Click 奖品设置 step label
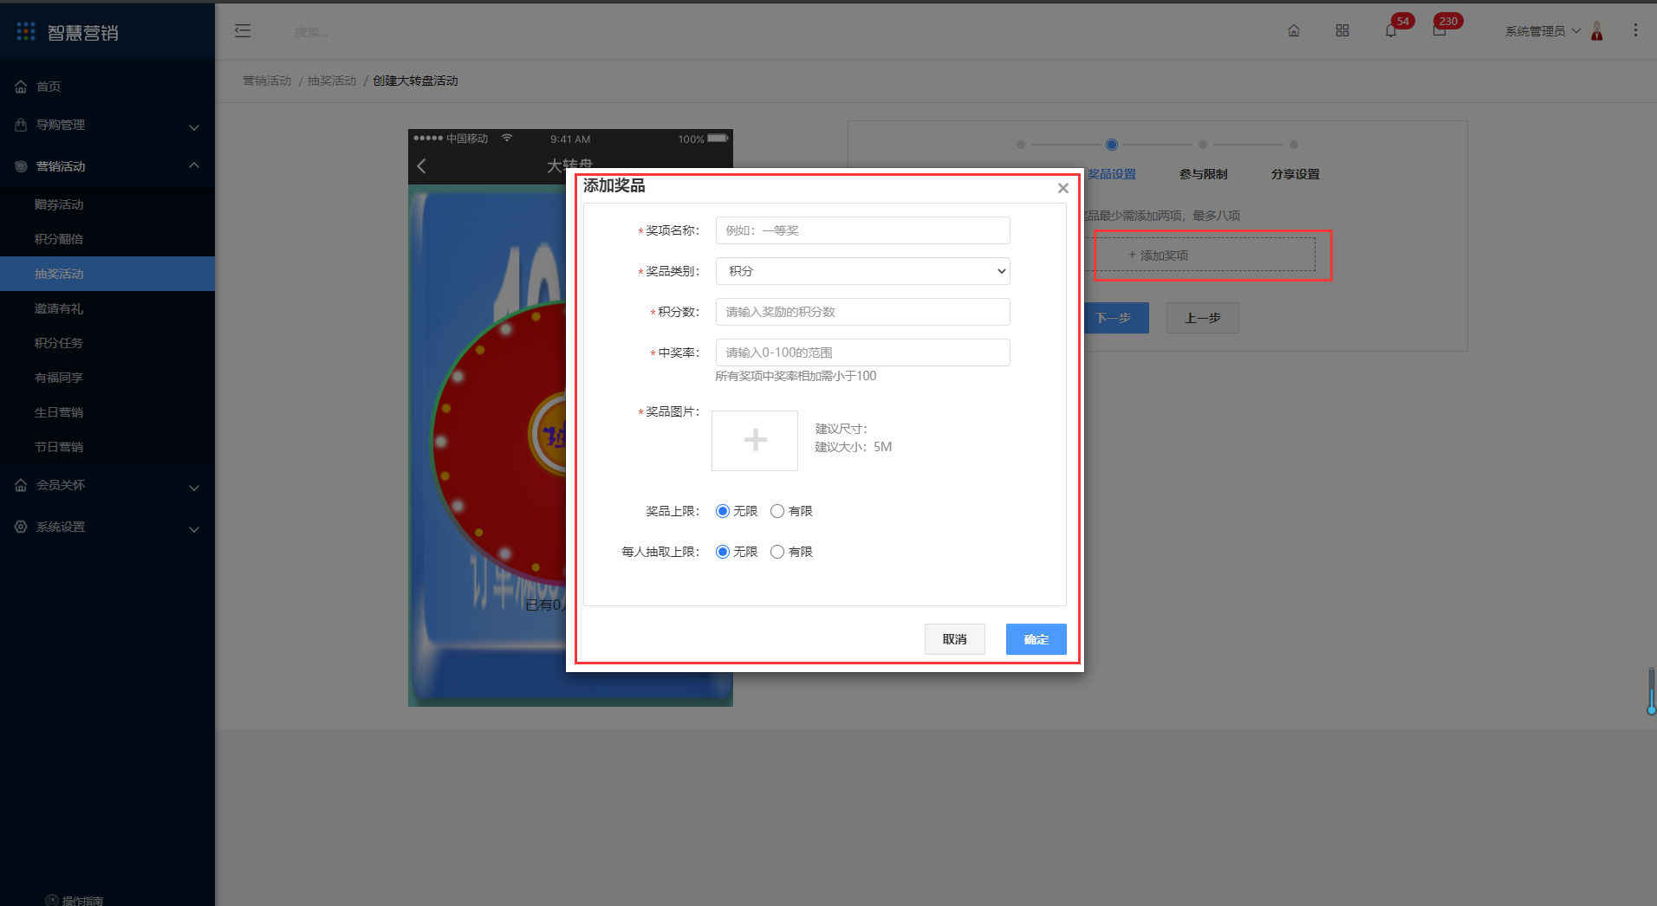The width and height of the screenshot is (1657, 906). [x=1112, y=174]
